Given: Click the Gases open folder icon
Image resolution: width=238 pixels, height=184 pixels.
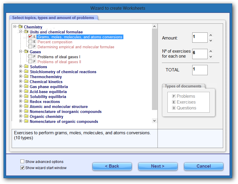Looking at the screenshot, I should (26, 51).
